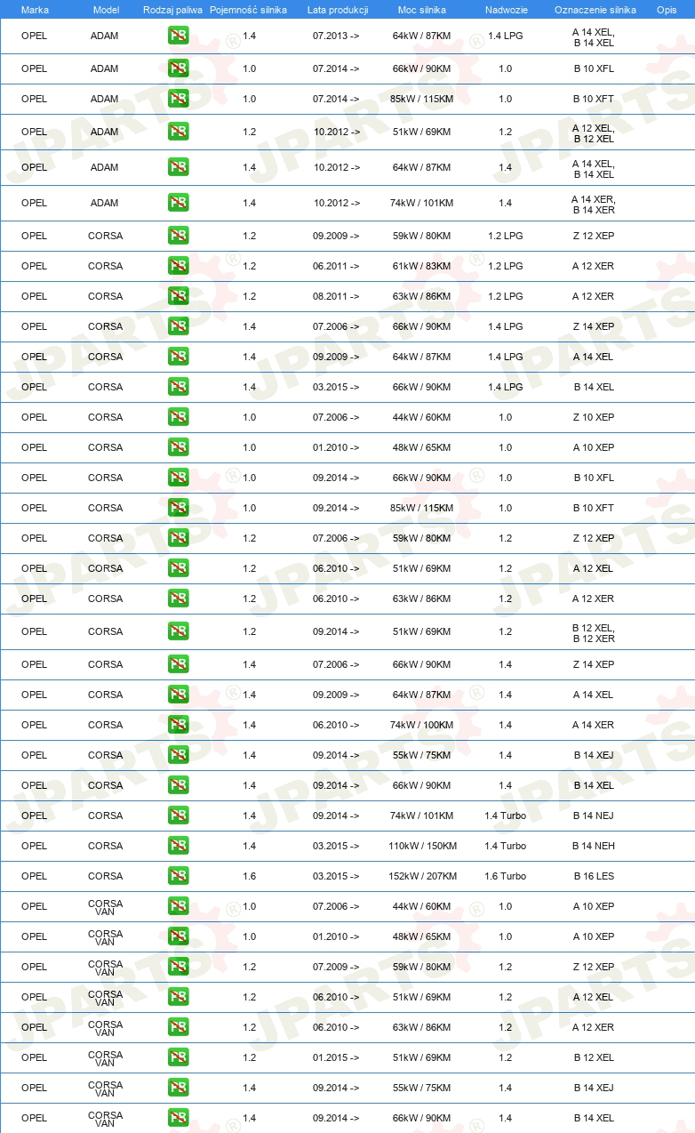Click OPEL brand in B 16 LES row
This screenshot has width=695, height=1133.
point(35,876)
